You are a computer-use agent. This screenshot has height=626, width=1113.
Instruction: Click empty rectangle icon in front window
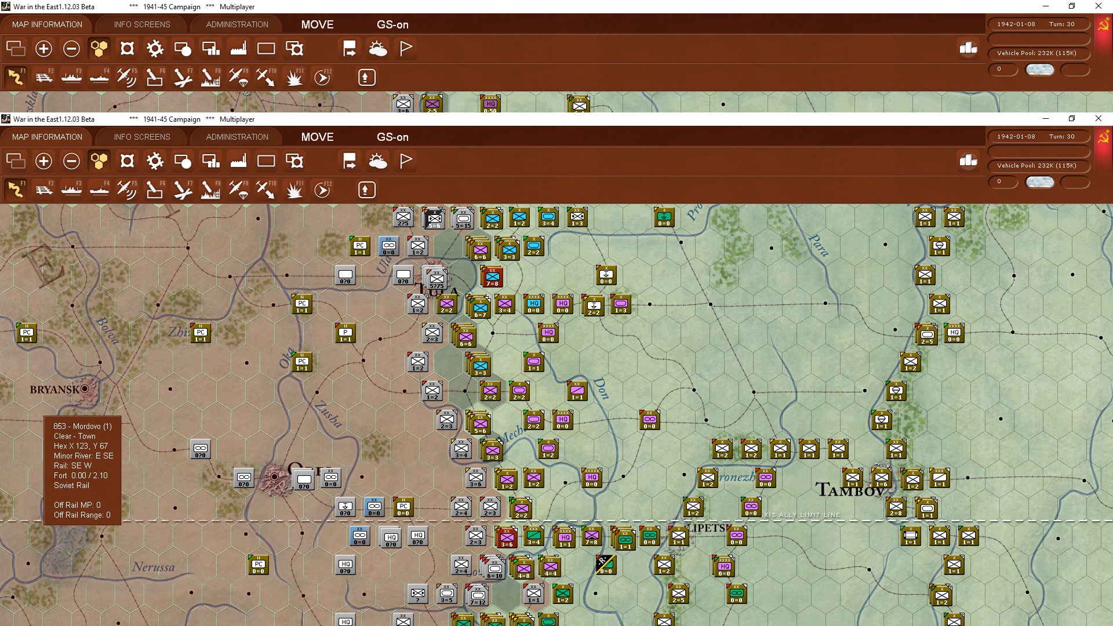tap(266, 161)
